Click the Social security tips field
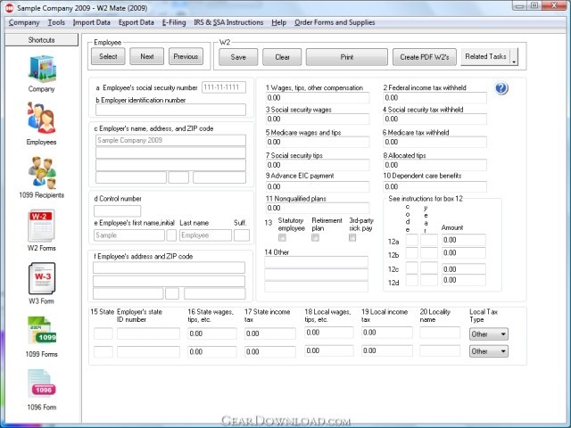Viewport: 571px width, 428px height. click(318, 165)
